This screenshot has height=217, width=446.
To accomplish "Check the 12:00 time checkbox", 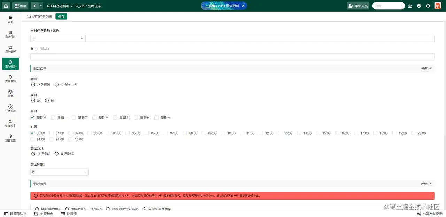I will tap(261, 133).
